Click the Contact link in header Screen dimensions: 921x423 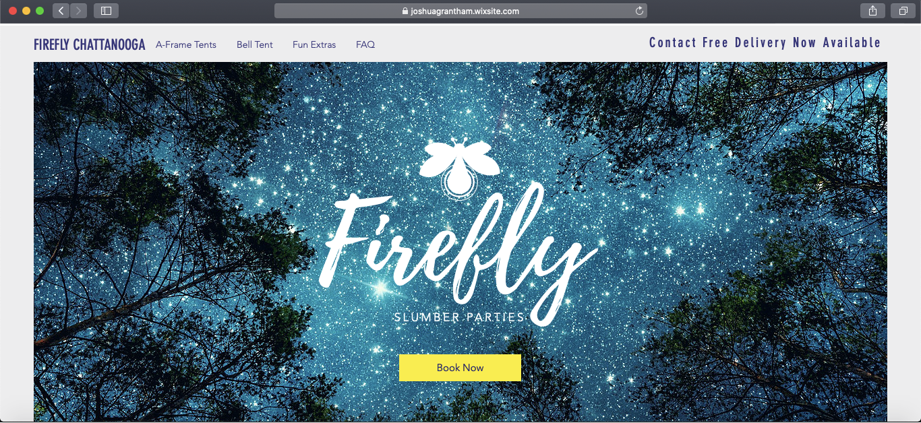[673, 42]
